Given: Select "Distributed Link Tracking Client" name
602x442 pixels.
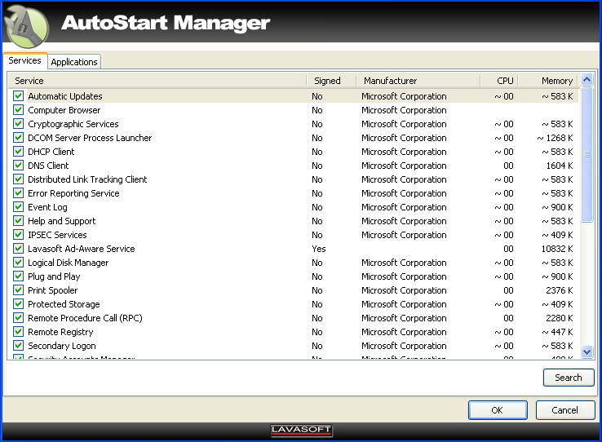Looking at the screenshot, I should [87, 179].
